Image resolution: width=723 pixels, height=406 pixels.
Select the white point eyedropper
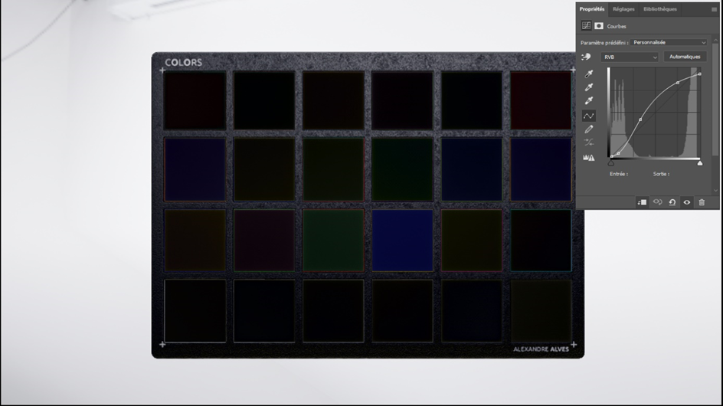(589, 100)
